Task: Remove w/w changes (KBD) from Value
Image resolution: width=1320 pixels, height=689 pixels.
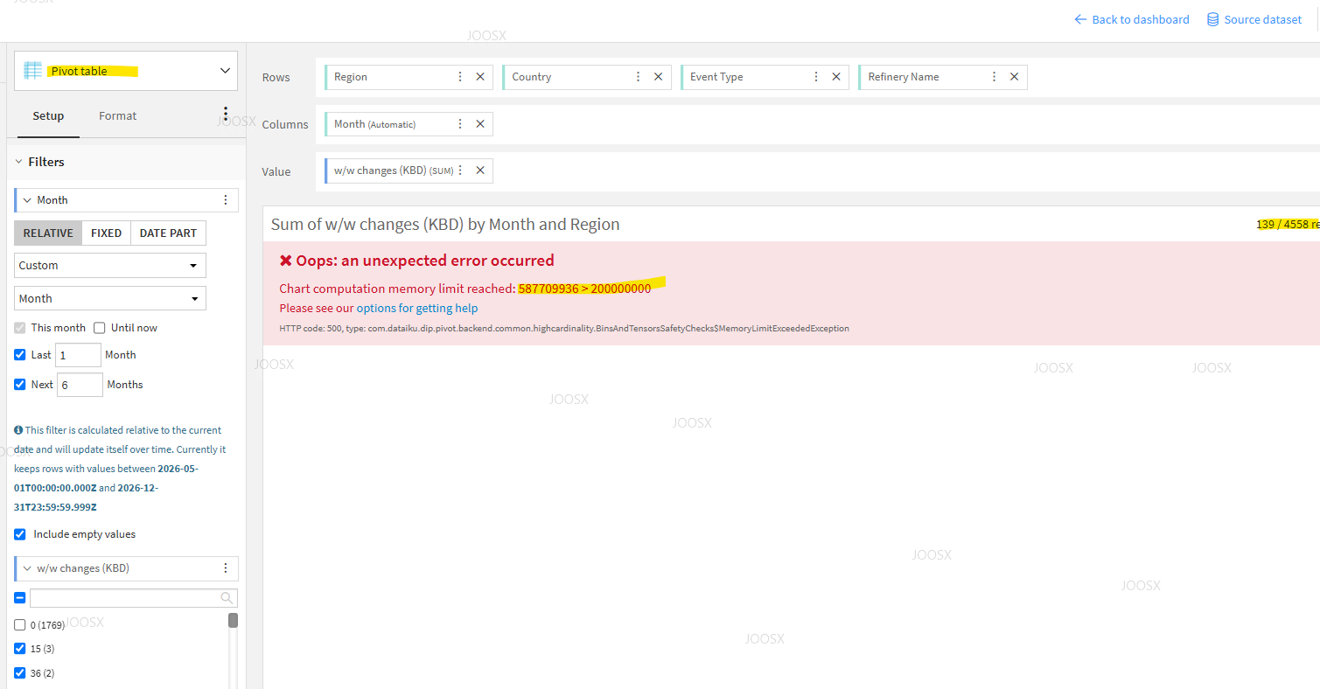Action: coord(480,171)
